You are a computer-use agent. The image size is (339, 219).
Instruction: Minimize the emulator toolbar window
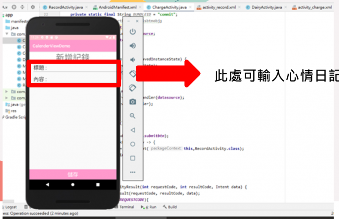coord(129,21)
